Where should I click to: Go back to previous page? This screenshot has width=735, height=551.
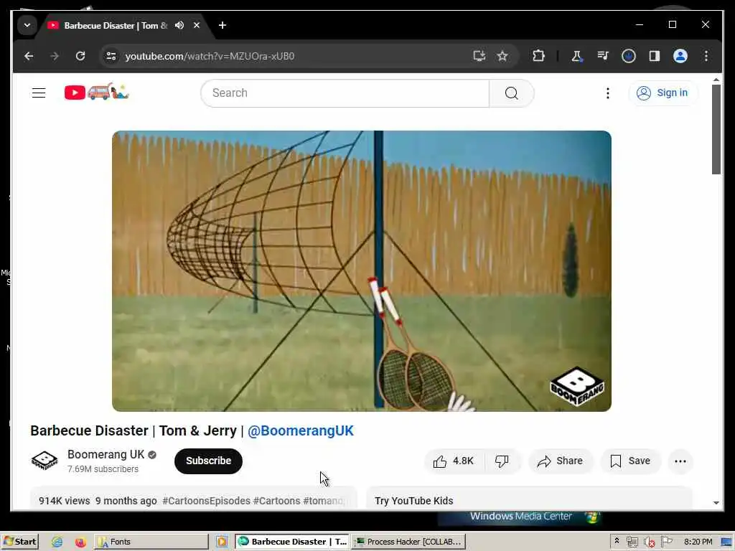click(x=29, y=56)
